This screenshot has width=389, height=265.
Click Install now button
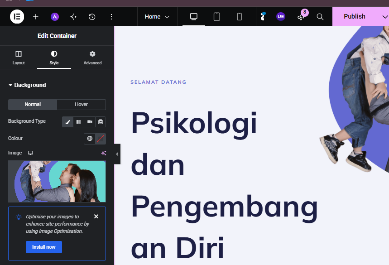[x=44, y=247]
